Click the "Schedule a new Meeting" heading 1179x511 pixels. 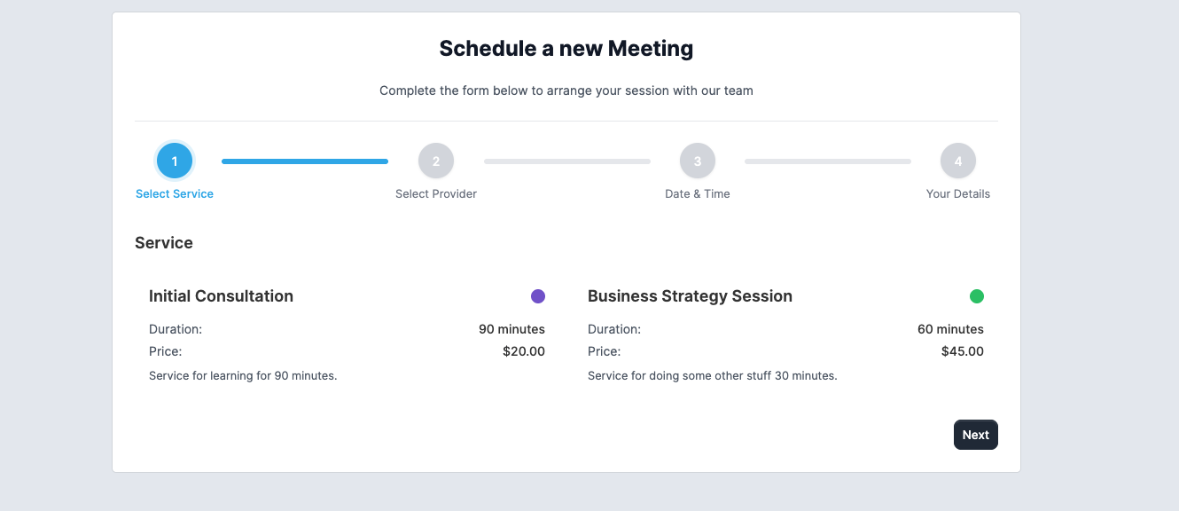[x=566, y=49]
